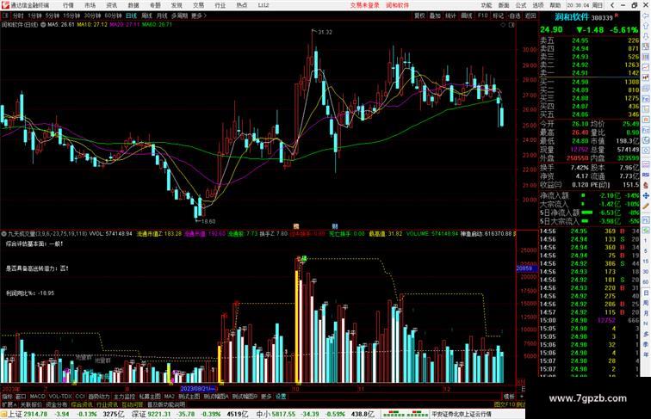Click the back chevron beside window controls
651x419 pixels.
pos(612,5)
